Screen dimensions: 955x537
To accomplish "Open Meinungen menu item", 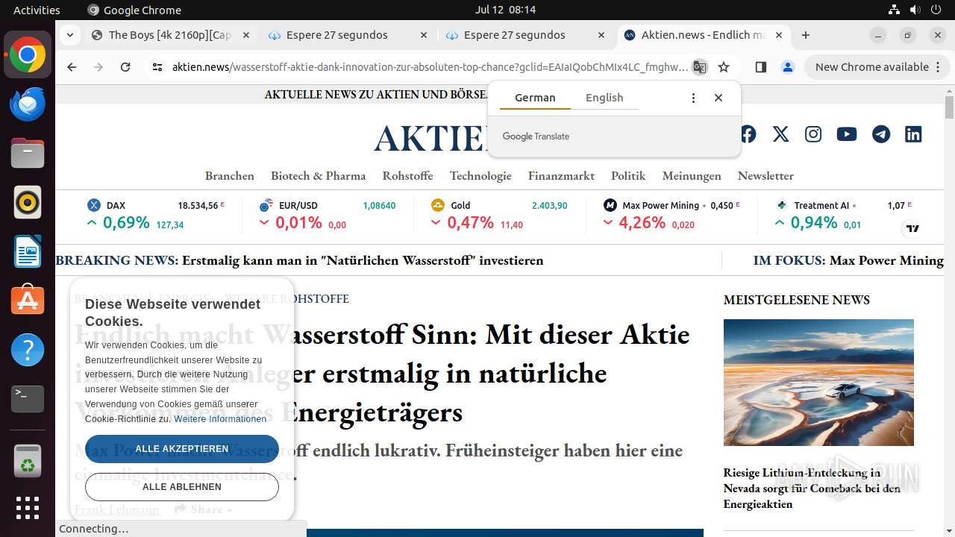I will [x=692, y=176].
